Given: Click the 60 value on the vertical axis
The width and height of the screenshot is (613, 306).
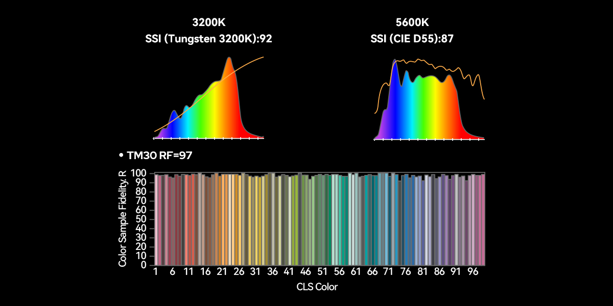Looking at the screenshot, I should pyautogui.click(x=141, y=210).
